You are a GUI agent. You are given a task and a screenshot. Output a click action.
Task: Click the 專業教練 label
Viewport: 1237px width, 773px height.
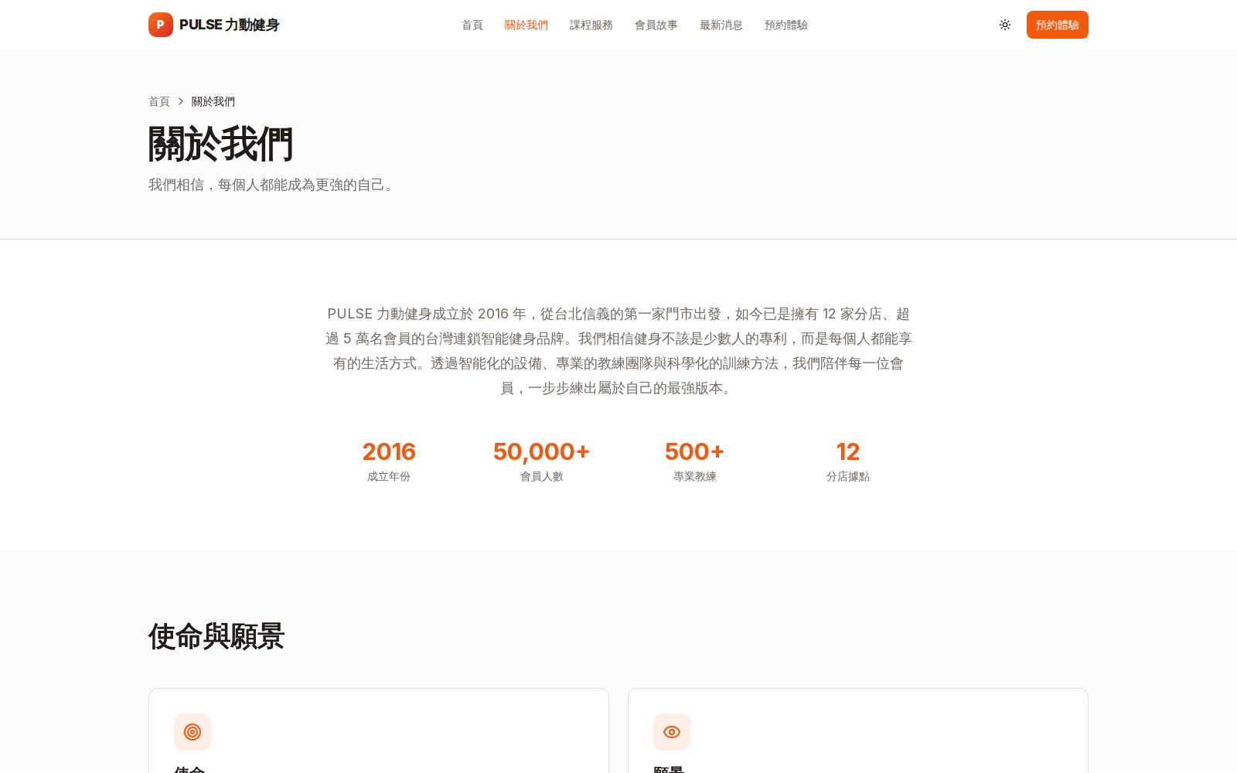point(695,476)
